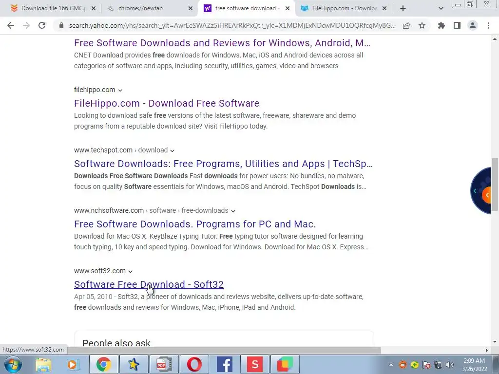Switch to chrome://newtab tab
This screenshot has width=499, height=374.
click(x=141, y=8)
